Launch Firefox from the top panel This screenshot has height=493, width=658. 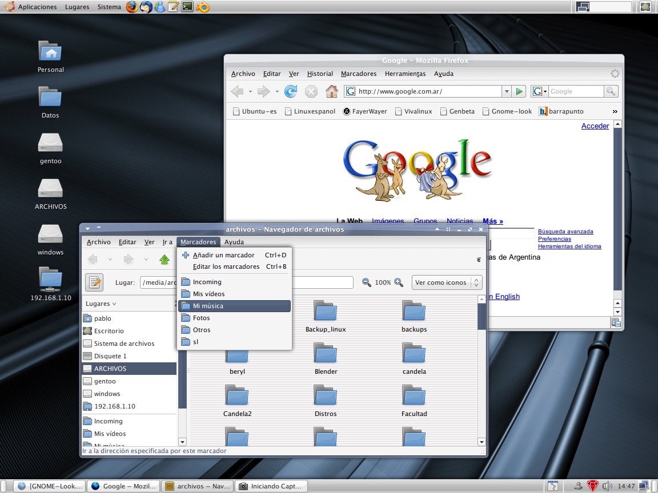tap(132, 7)
